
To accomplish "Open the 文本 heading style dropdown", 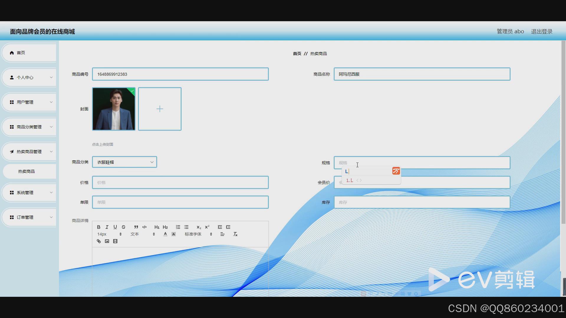I will point(143,234).
